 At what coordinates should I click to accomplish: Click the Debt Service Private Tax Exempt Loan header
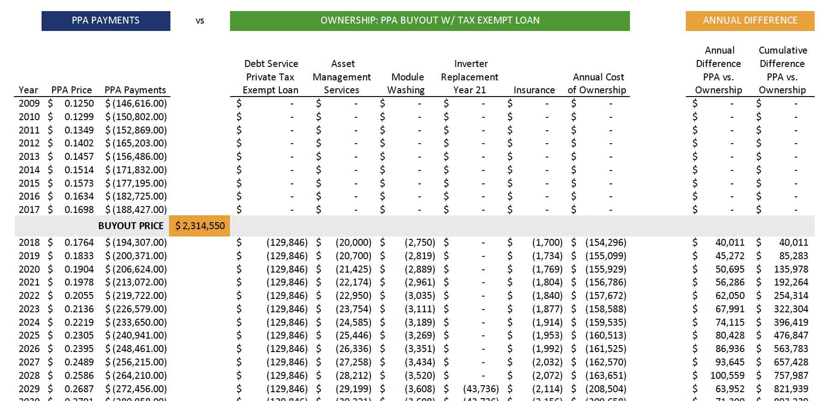coord(271,77)
